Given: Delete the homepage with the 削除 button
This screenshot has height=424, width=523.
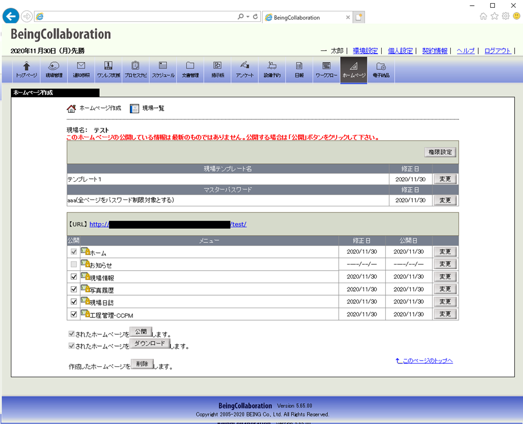Looking at the screenshot, I should pyautogui.click(x=142, y=364).
